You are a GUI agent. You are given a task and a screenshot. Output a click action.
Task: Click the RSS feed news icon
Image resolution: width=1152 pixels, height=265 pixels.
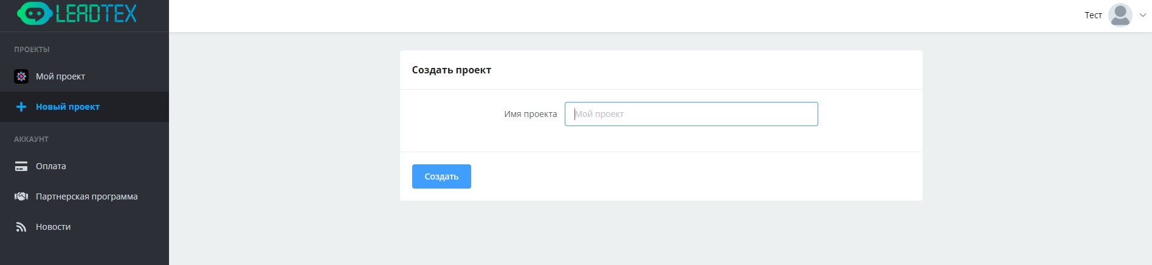21,227
